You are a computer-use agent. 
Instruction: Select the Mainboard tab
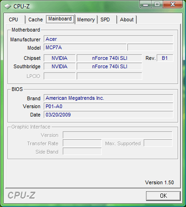pyautogui.click(x=60, y=19)
